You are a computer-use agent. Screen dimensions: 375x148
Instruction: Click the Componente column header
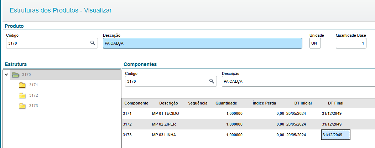tap(136, 103)
